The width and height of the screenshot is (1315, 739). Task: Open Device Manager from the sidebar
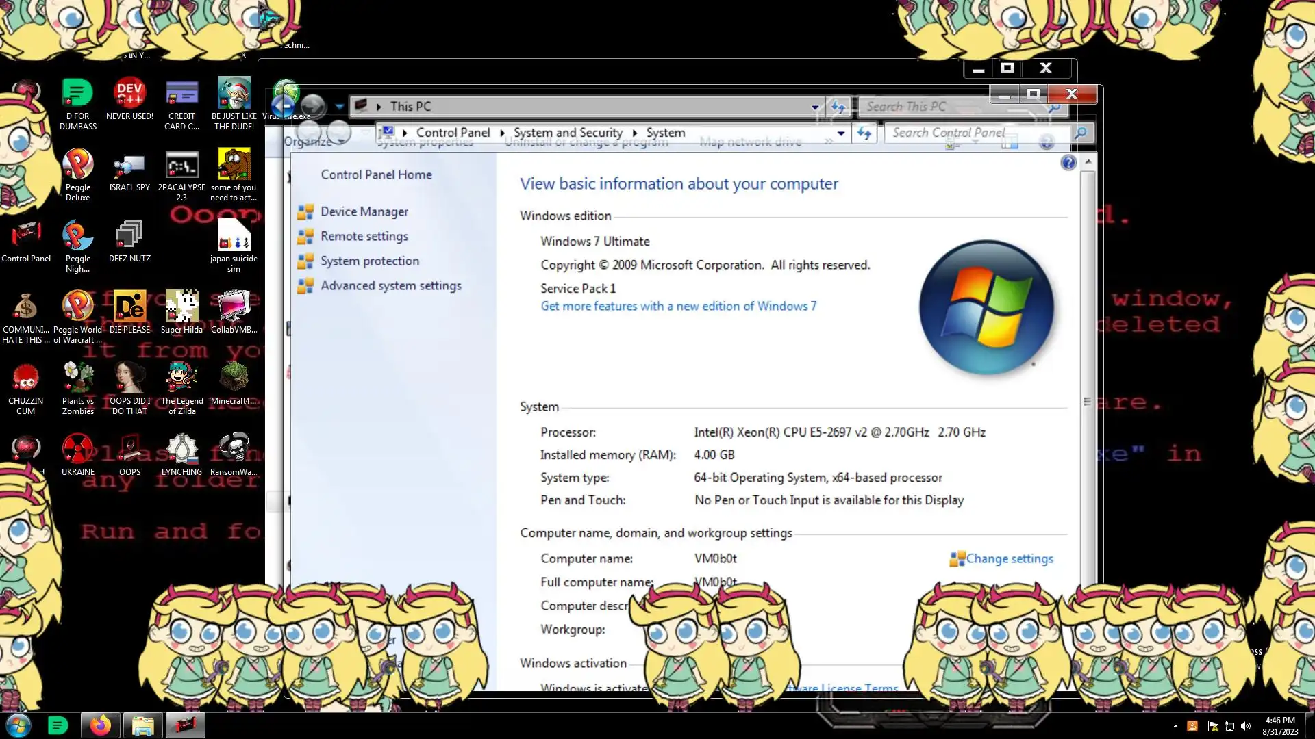(x=364, y=212)
